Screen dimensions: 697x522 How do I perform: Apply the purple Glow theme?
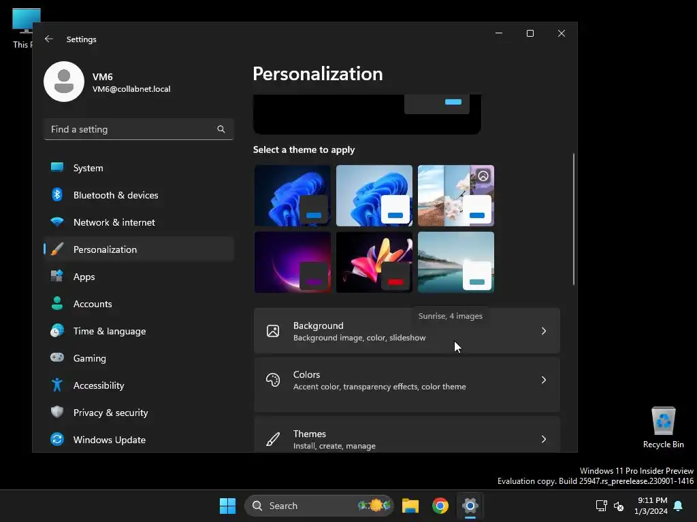(293, 262)
